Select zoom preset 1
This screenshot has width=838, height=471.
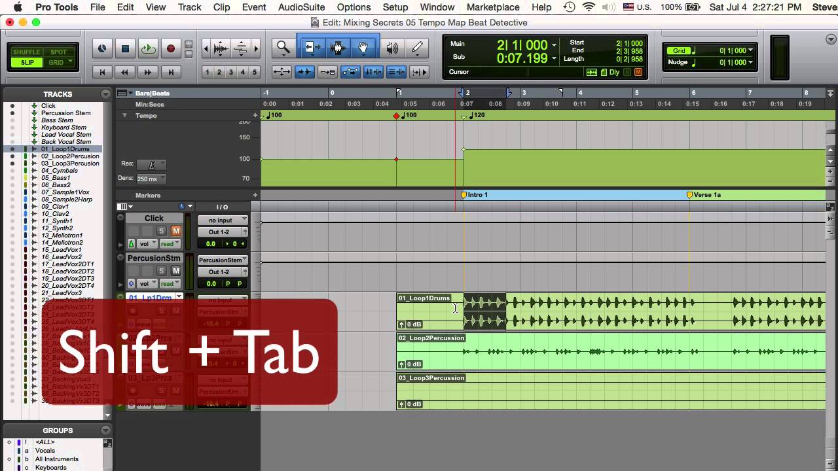click(207, 72)
